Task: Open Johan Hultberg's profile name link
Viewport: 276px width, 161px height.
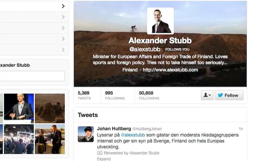Action: point(114,129)
